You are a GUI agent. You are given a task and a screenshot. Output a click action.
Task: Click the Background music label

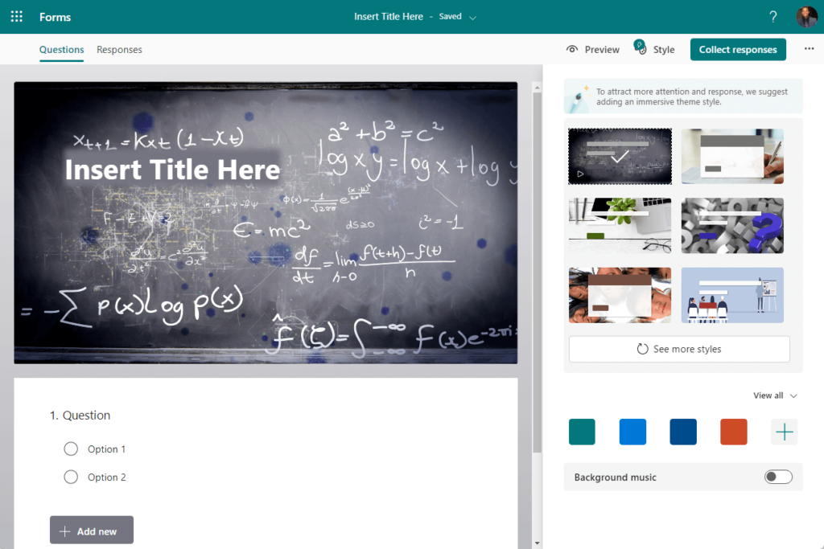pos(615,477)
